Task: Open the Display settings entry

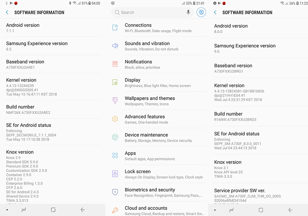Action: point(157,83)
